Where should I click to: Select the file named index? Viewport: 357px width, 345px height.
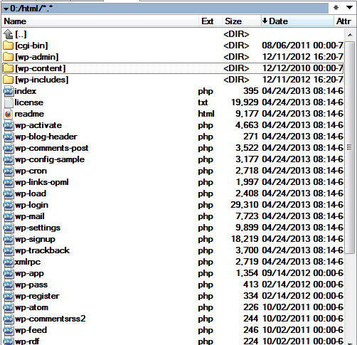coord(26,91)
